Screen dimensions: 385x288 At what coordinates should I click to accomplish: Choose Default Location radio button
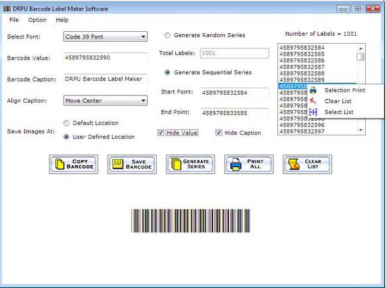click(x=66, y=123)
